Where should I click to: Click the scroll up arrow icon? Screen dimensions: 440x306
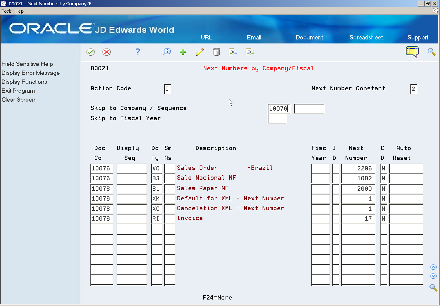pyautogui.click(x=433, y=267)
